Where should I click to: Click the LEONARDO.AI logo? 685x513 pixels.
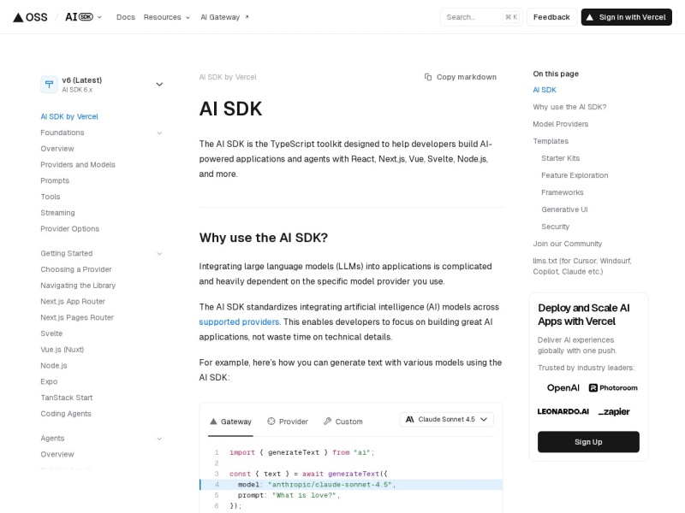pos(563,411)
